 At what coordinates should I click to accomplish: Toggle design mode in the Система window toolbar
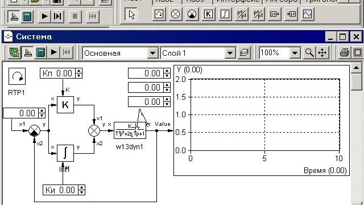28,52
